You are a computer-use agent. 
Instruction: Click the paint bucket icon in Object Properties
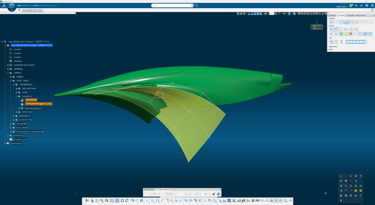(x=218, y=194)
